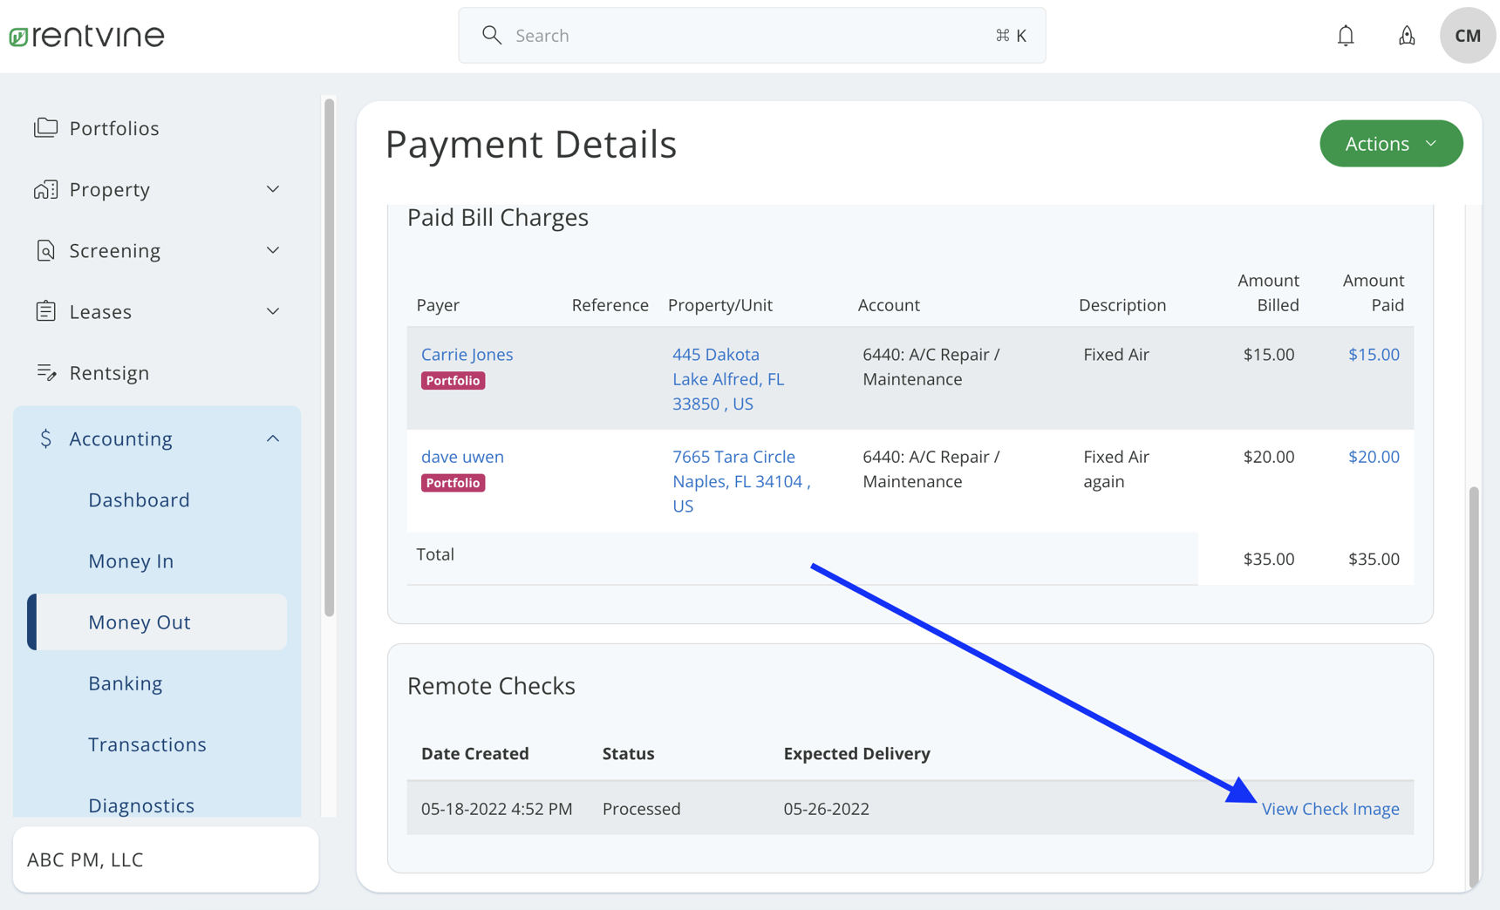Click the Leases clipboard icon
Viewport: 1500px width, 910px height.
pos(45,311)
